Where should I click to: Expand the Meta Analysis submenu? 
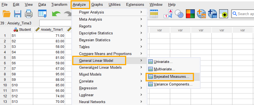pyautogui.click(x=109, y=19)
